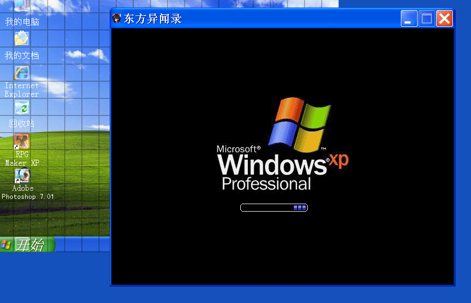Open the 我的文档 folder icon
471x303 pixels.
[21, 38]
